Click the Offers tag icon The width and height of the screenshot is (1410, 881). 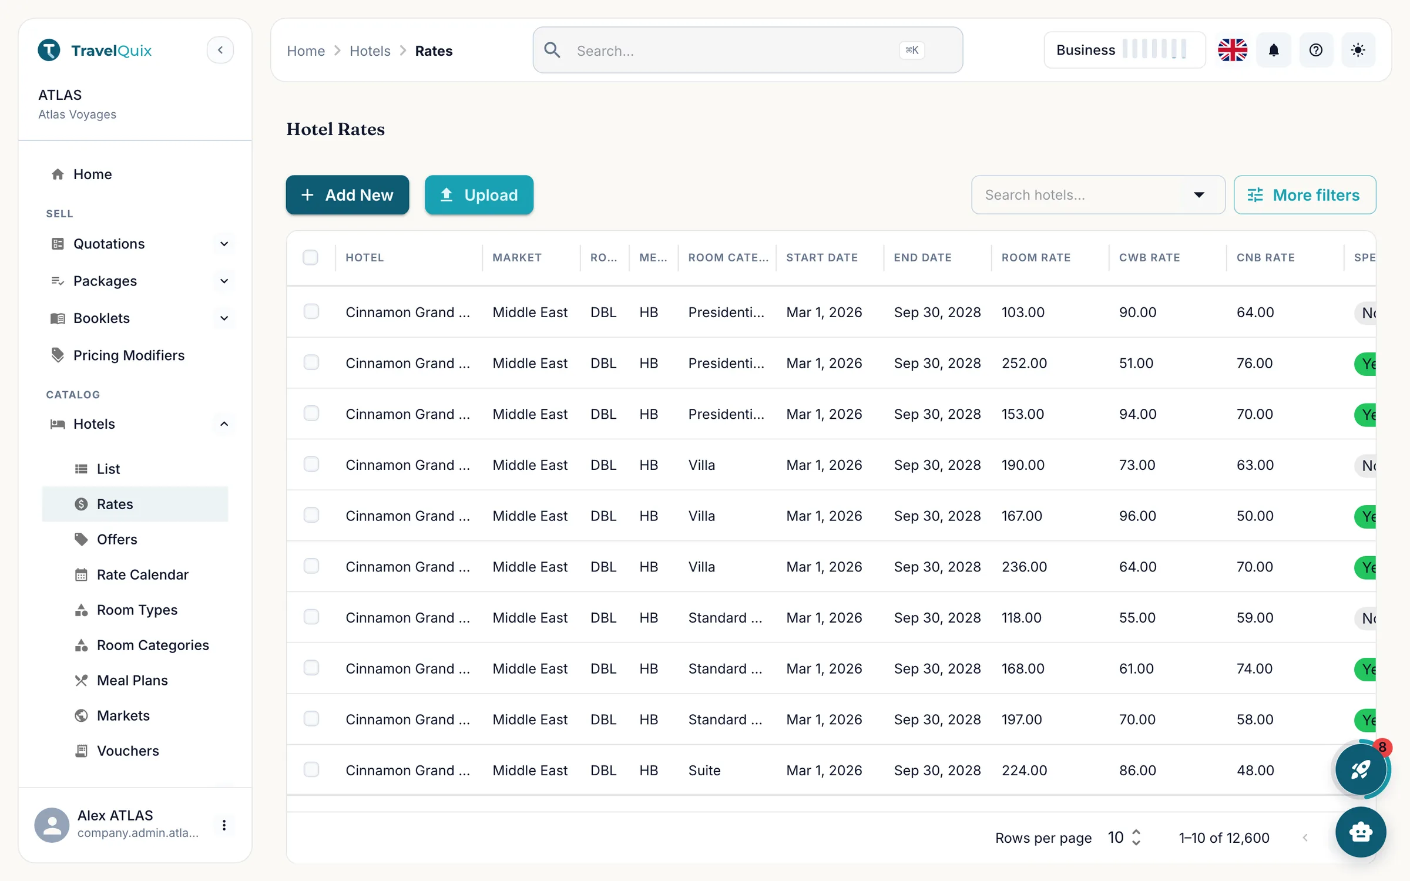81,539
